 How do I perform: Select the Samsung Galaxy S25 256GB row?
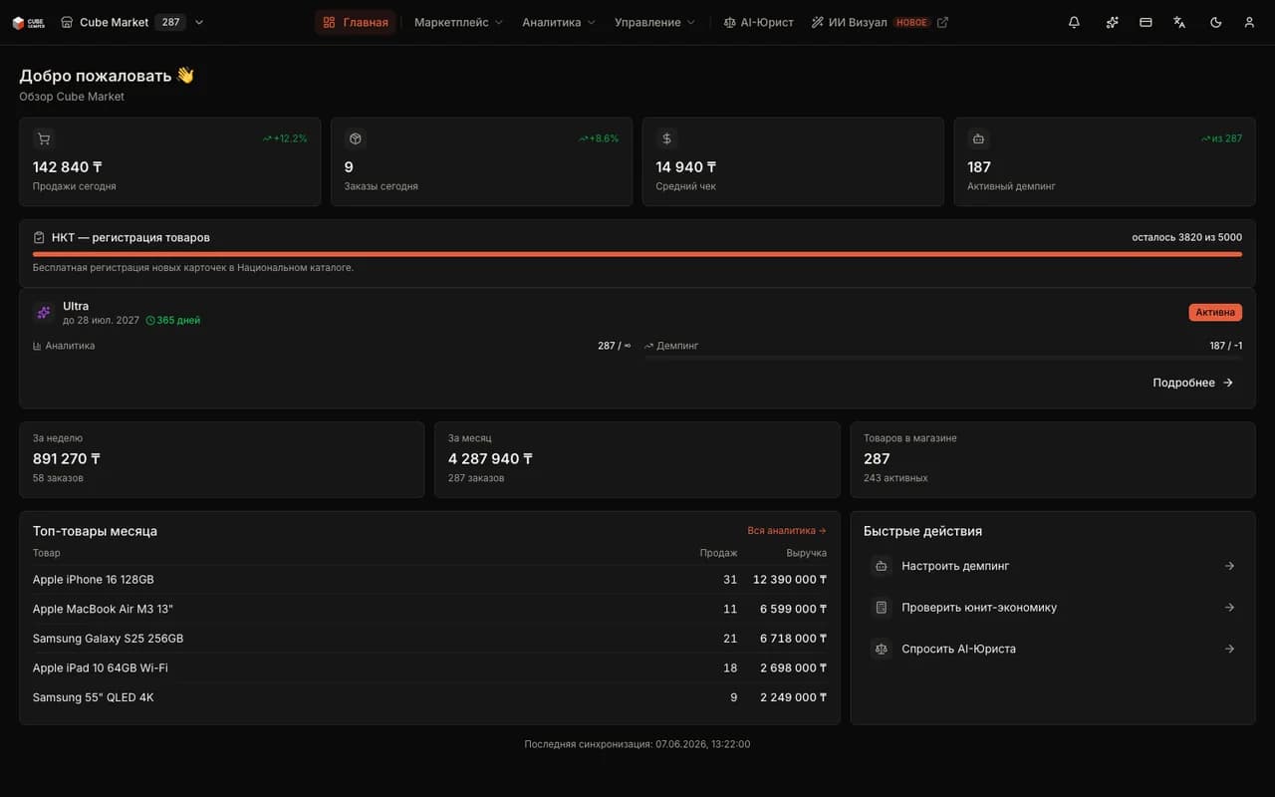click(429, 639)
